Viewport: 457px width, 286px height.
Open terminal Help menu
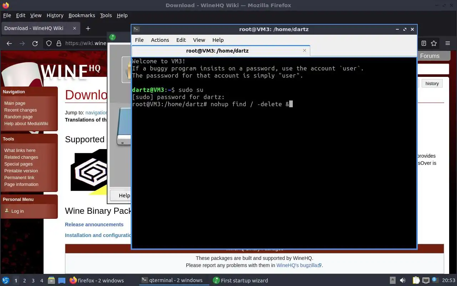pos(218,40)
